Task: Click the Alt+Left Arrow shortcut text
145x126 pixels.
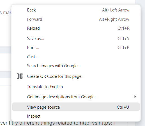Action: tap(116, 10)
